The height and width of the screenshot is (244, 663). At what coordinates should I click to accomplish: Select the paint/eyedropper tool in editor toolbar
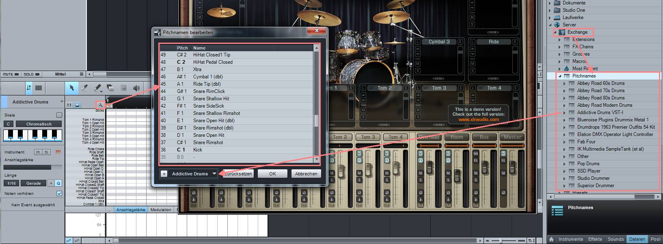(84, 88)
